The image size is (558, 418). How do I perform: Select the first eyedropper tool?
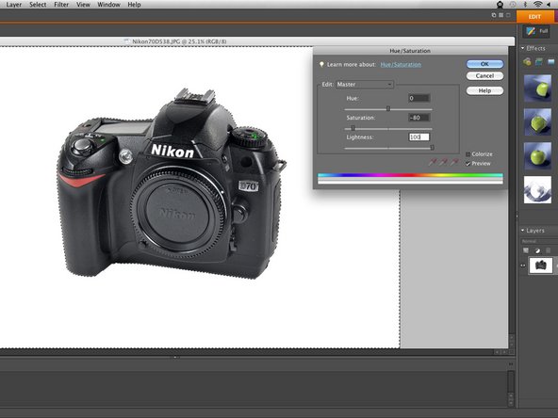pyautogui.click(x=432, y=163)
